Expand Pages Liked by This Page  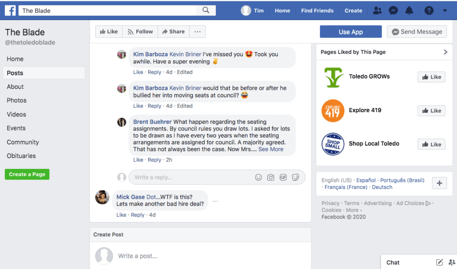coord(445,52)
